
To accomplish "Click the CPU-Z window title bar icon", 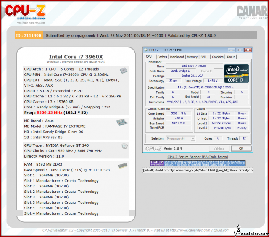I will point(146,50).
